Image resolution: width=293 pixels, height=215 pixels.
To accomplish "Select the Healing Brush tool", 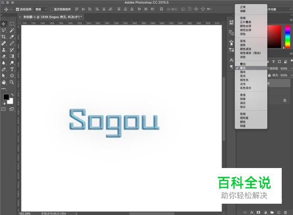I will click(4, 43).
